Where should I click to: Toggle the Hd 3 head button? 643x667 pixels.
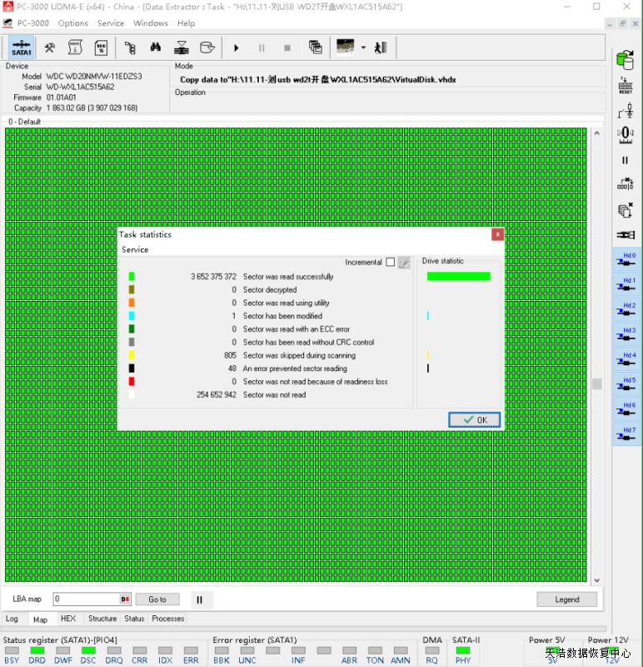point(625,335)
